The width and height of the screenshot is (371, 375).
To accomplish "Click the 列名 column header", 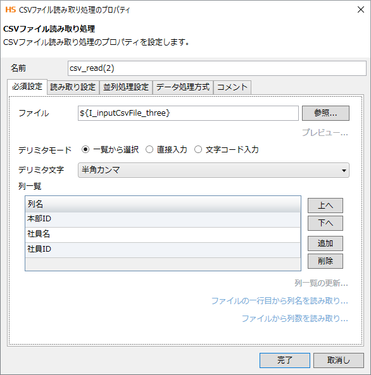I will 163,204.
